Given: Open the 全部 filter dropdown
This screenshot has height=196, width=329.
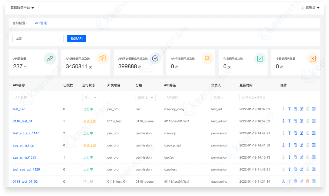Looking at the screenshot, I should pyautogui.click(x=38, y=38).
